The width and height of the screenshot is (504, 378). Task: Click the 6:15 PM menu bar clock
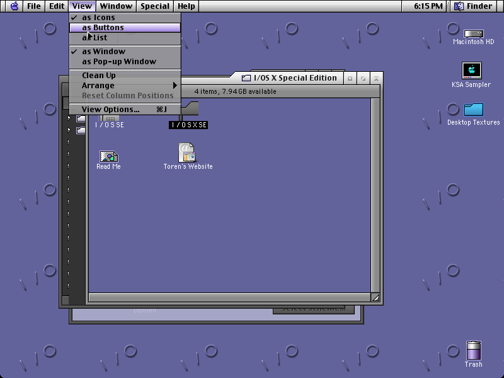pyautogui.click(x=428, y=6)
